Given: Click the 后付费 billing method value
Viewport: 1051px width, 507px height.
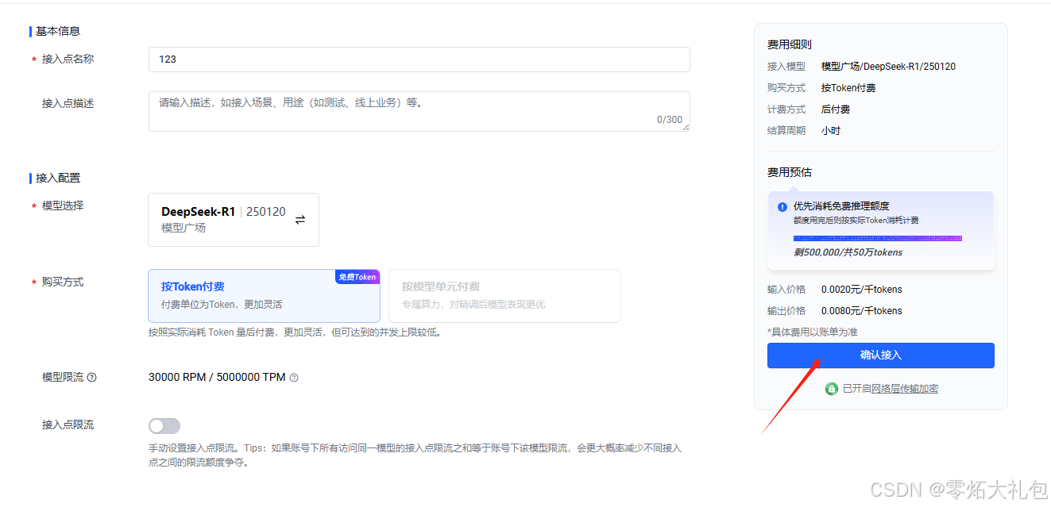Looking at the screenshot, I should pos(836,109).
